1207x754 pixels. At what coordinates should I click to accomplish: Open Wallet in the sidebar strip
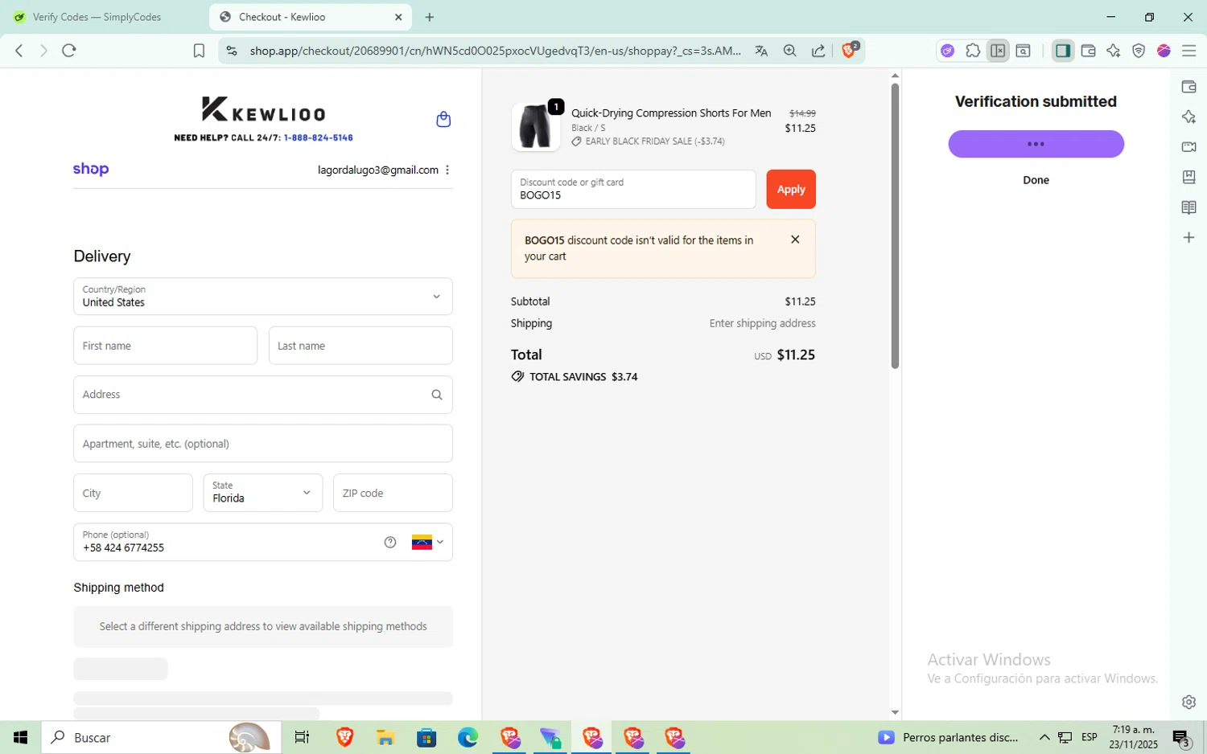coord(1188,87)
